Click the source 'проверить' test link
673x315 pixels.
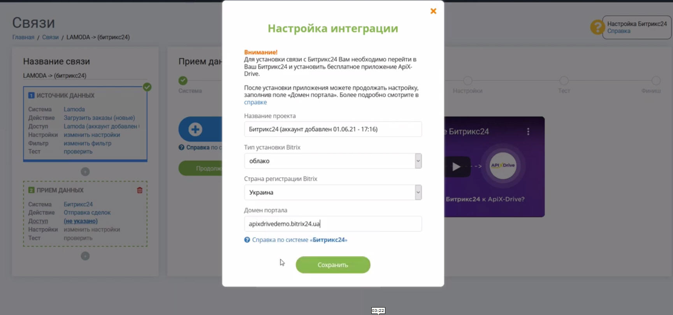pyautogui.click(x=78, y=152)
